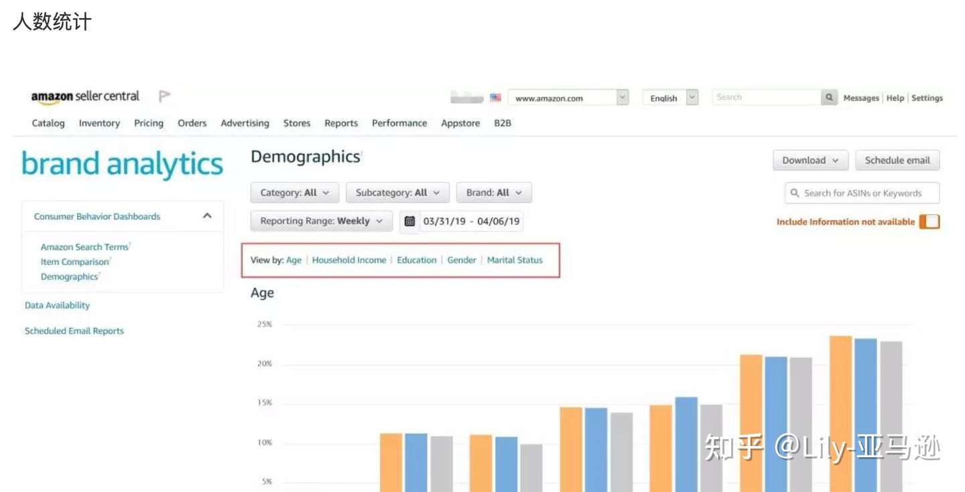Click the 10% axis label
965x492 pixels.
[x=264, y=442]
